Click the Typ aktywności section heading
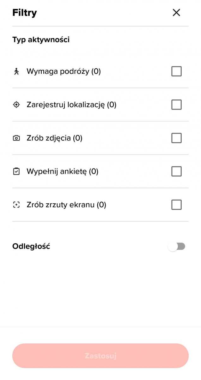The width and height of the screenshot is (201, 380). pos(41,39)
